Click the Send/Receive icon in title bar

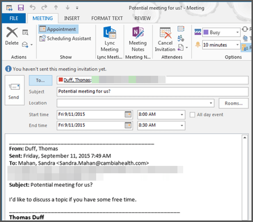(x=9, y=7)
